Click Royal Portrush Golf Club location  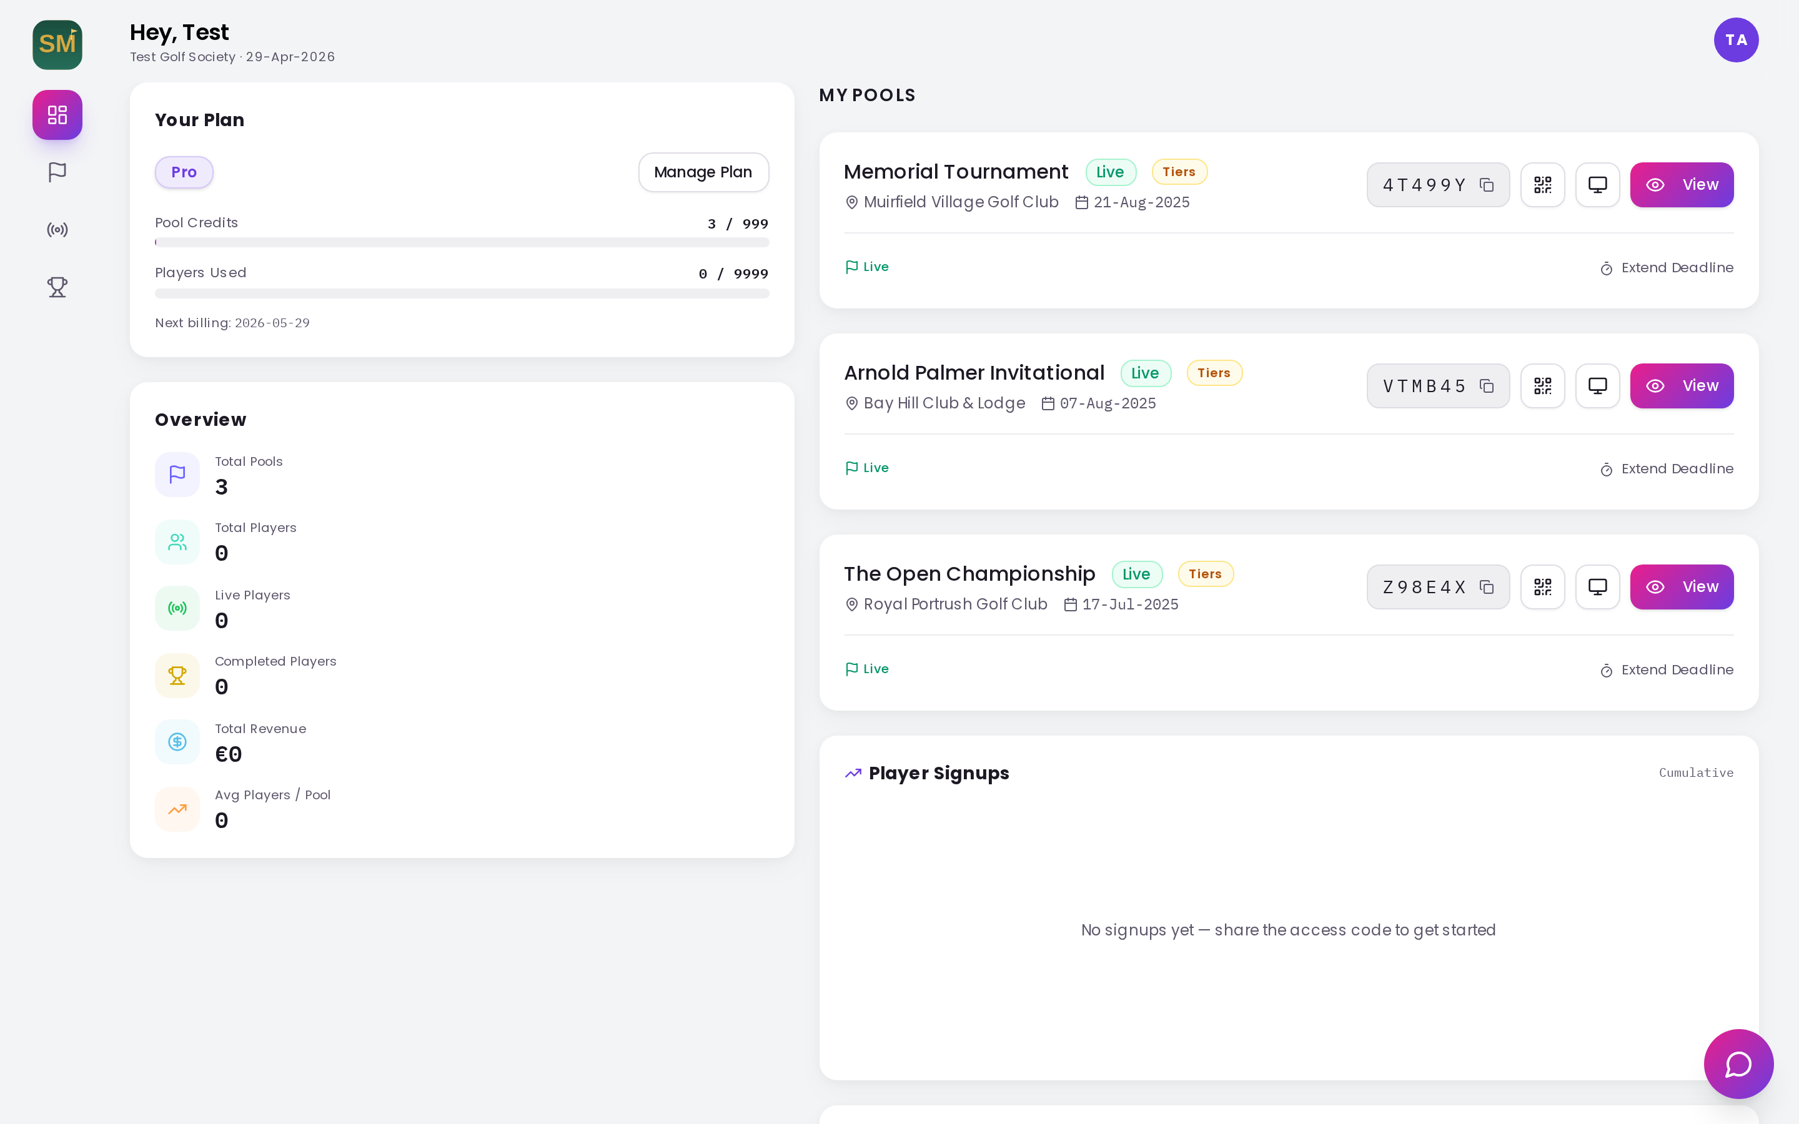coord(946,604)
